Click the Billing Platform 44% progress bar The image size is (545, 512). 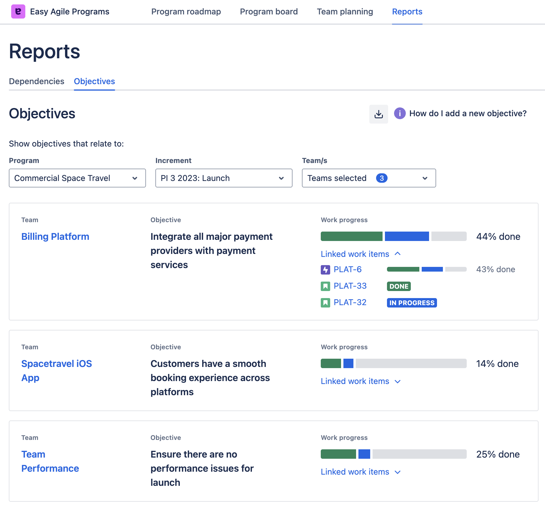pos(393,236)
